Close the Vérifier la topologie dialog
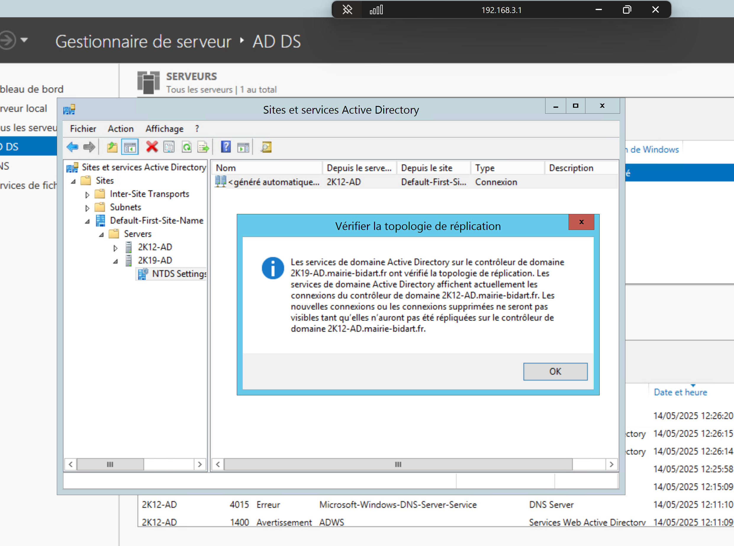This screenshot has width=734, height=546. pyautogui.click(x=581, y=222)
